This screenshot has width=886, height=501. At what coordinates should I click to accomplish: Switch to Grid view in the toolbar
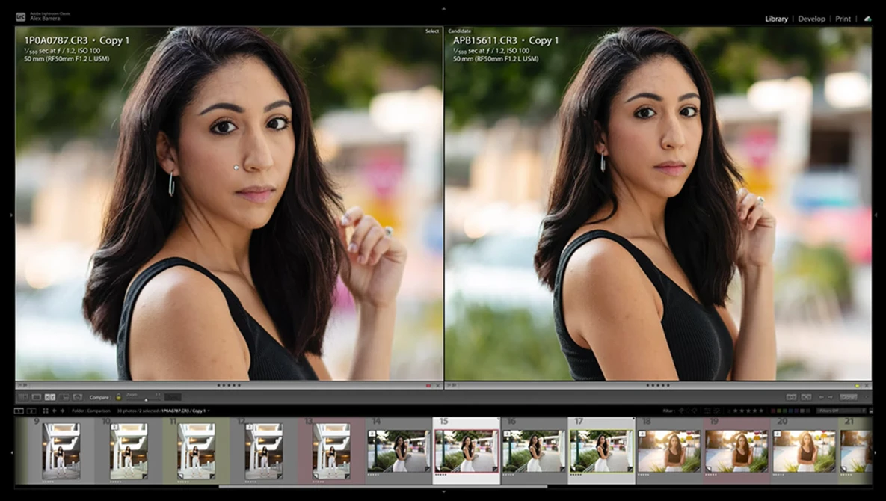[23, 397]
